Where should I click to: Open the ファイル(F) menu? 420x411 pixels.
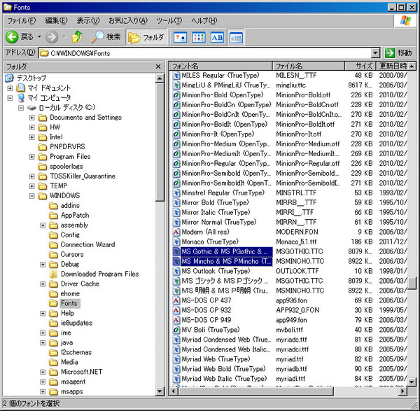point(22,20)
